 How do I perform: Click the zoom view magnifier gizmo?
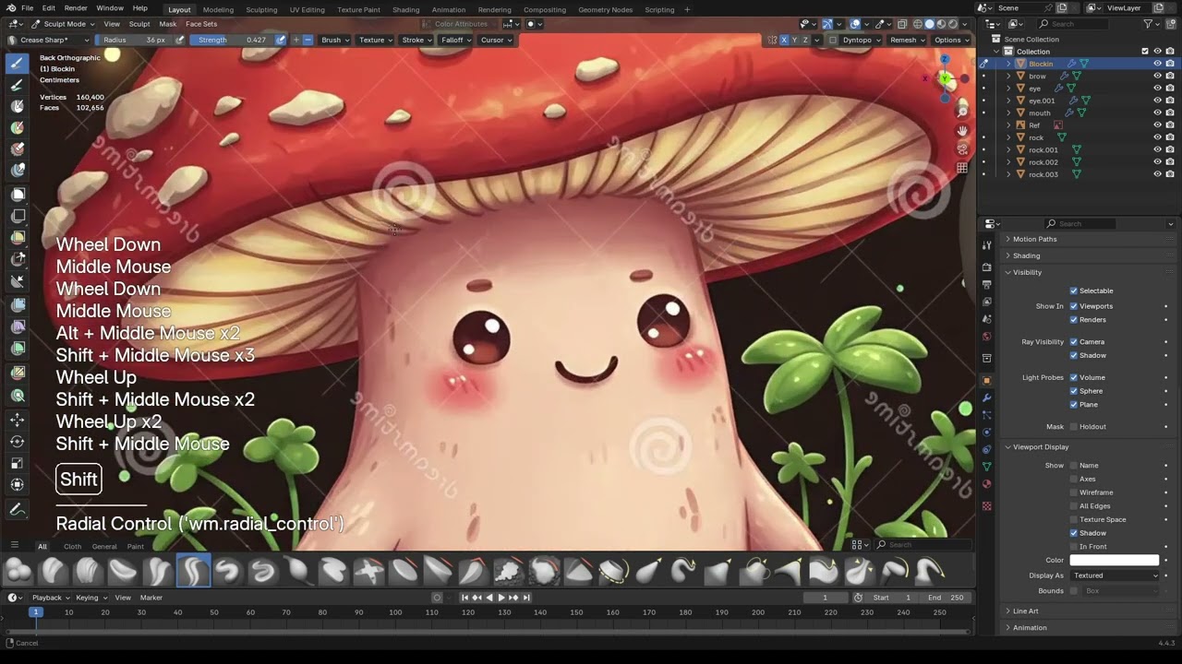click(x=962, y=113)
